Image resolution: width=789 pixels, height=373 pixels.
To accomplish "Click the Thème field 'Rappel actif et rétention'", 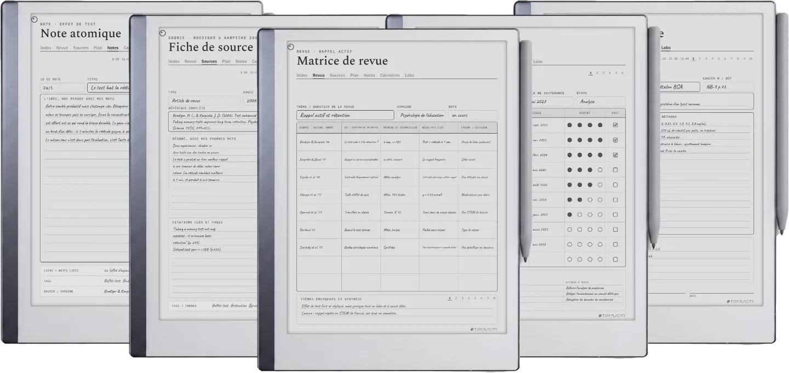I will pos(345,116).
